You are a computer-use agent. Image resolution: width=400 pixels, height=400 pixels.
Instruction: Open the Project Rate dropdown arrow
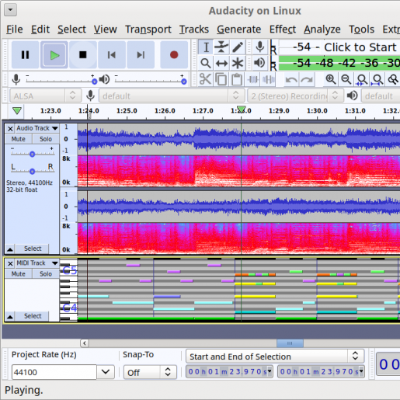[x=106, y=372]
